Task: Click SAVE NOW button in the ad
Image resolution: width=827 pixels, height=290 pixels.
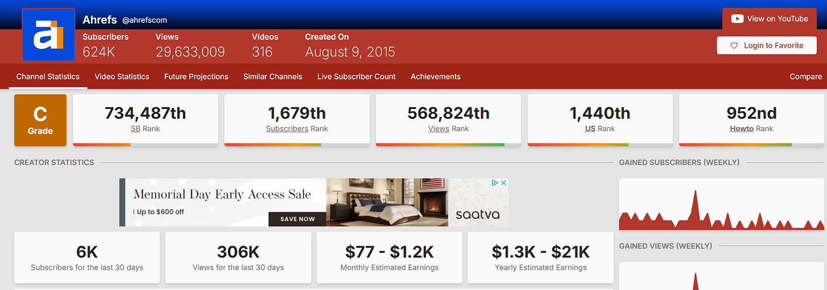Action: coord(297,219)
